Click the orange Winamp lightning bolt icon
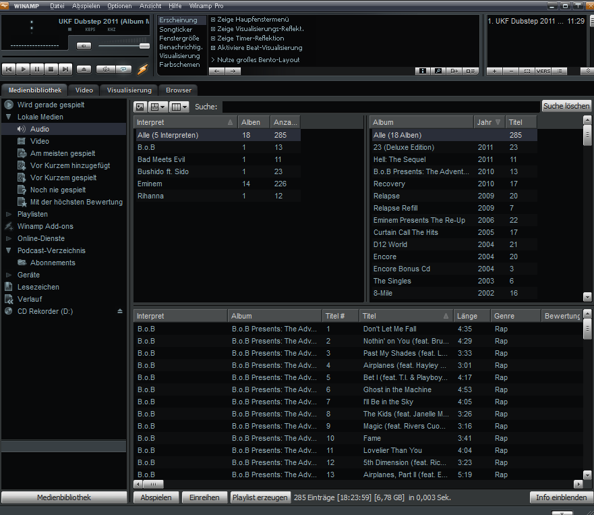This screenshot has height=515, width=594. coord(142,69)
